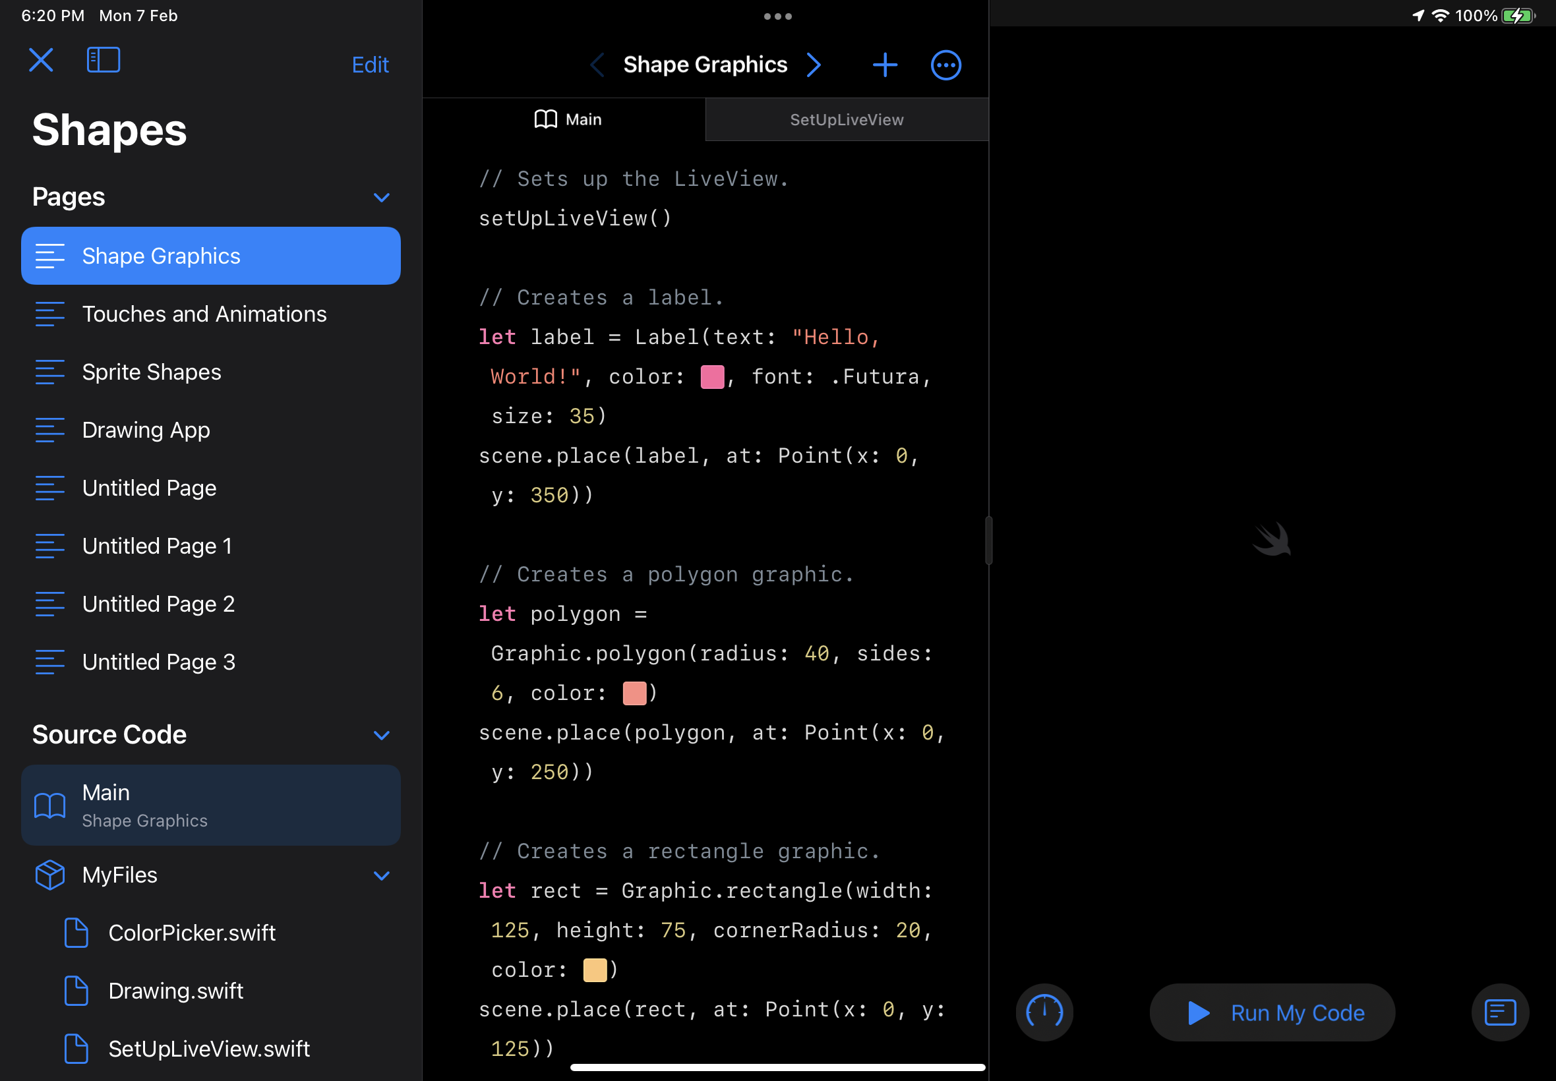Collapse the MyFiles module chevron
Viewport: 1556px width, 1081px height.
pyautogui.click(x=381, y=876)
